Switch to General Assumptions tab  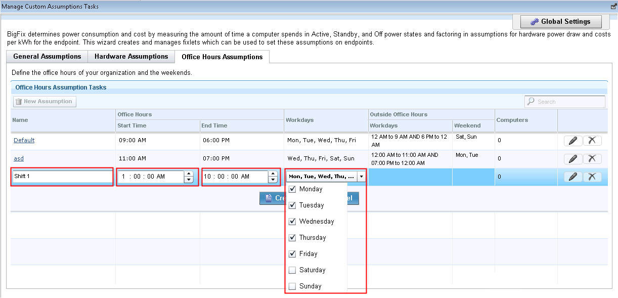47,57
